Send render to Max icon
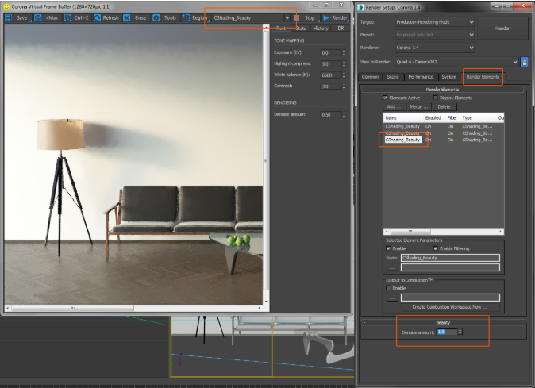 click(x=38, y=17)
